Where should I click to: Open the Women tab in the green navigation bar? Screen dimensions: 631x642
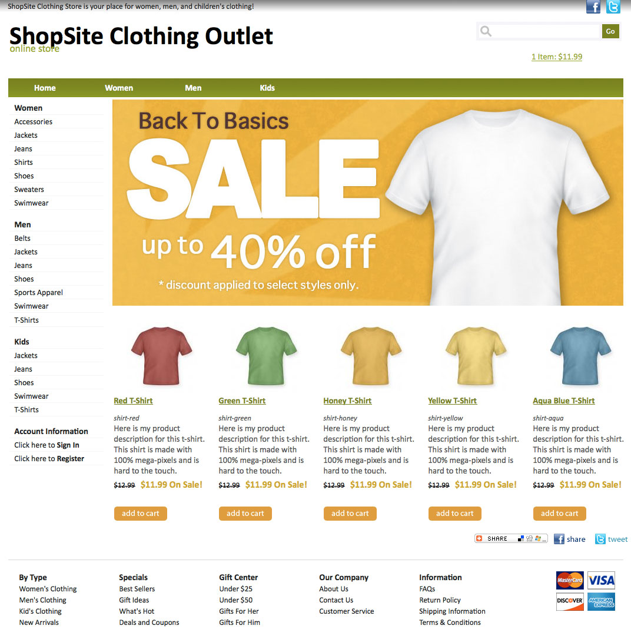click(119, 88)
